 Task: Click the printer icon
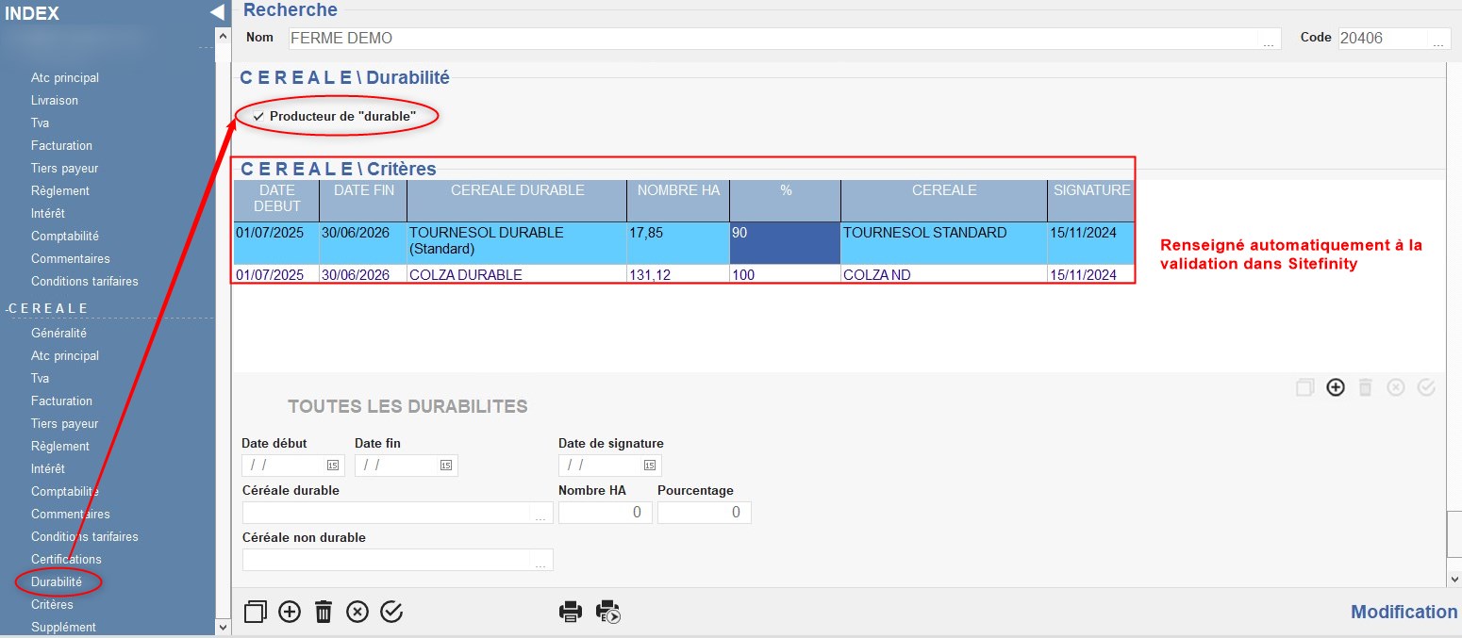click(571, 612)
